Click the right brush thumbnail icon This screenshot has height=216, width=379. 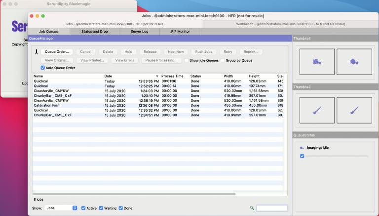pyautogui.click(x=353, y=110)
